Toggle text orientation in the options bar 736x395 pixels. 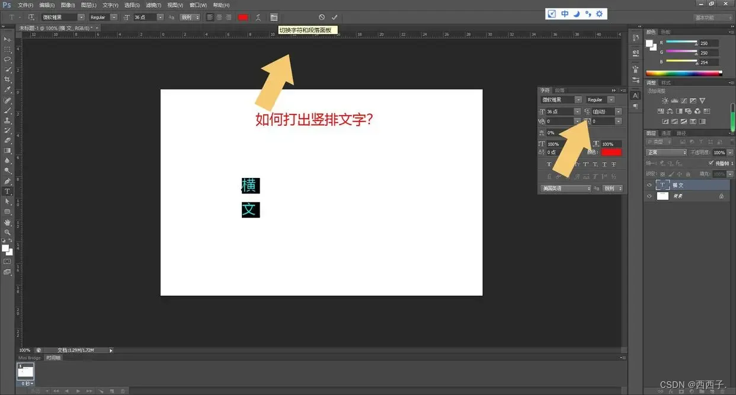[x=31, y=17]
